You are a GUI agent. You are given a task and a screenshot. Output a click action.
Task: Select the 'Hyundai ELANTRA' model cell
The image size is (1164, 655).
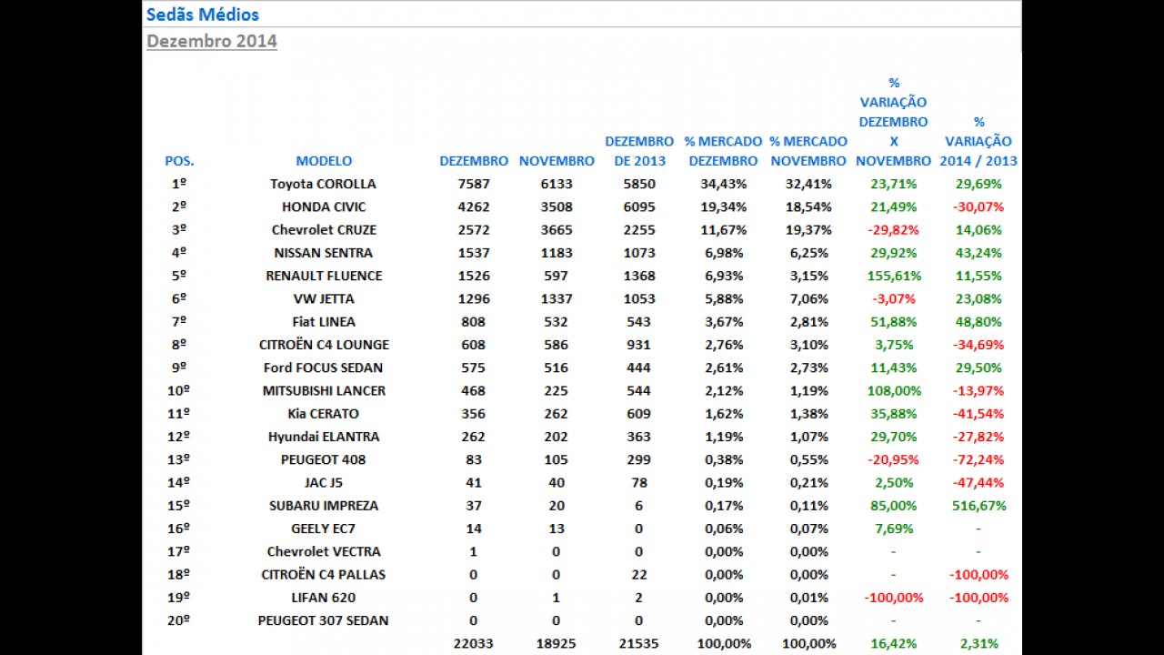324,437
